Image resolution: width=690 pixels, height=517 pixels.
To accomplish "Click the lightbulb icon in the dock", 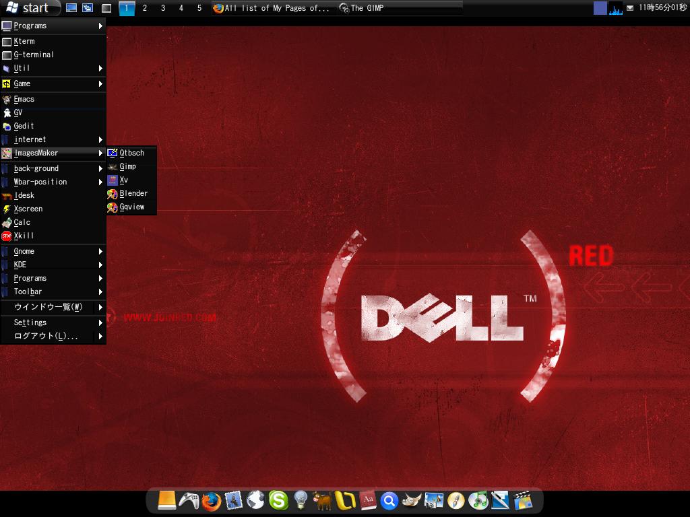I will (x=301, y=500).
